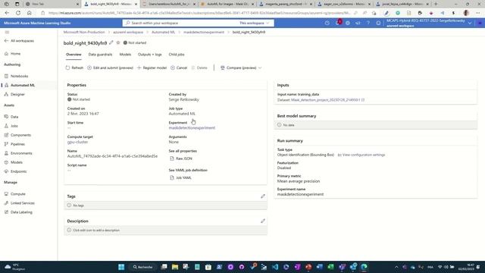The height and width of the screenshot is (273, 485).
Task: Click maskdetectionexperiment breadcrumb
Action: point(204,32)
